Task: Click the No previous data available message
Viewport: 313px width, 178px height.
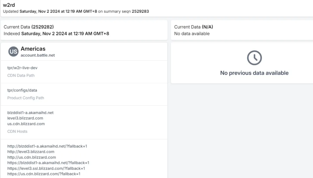Action: point(254,73)
